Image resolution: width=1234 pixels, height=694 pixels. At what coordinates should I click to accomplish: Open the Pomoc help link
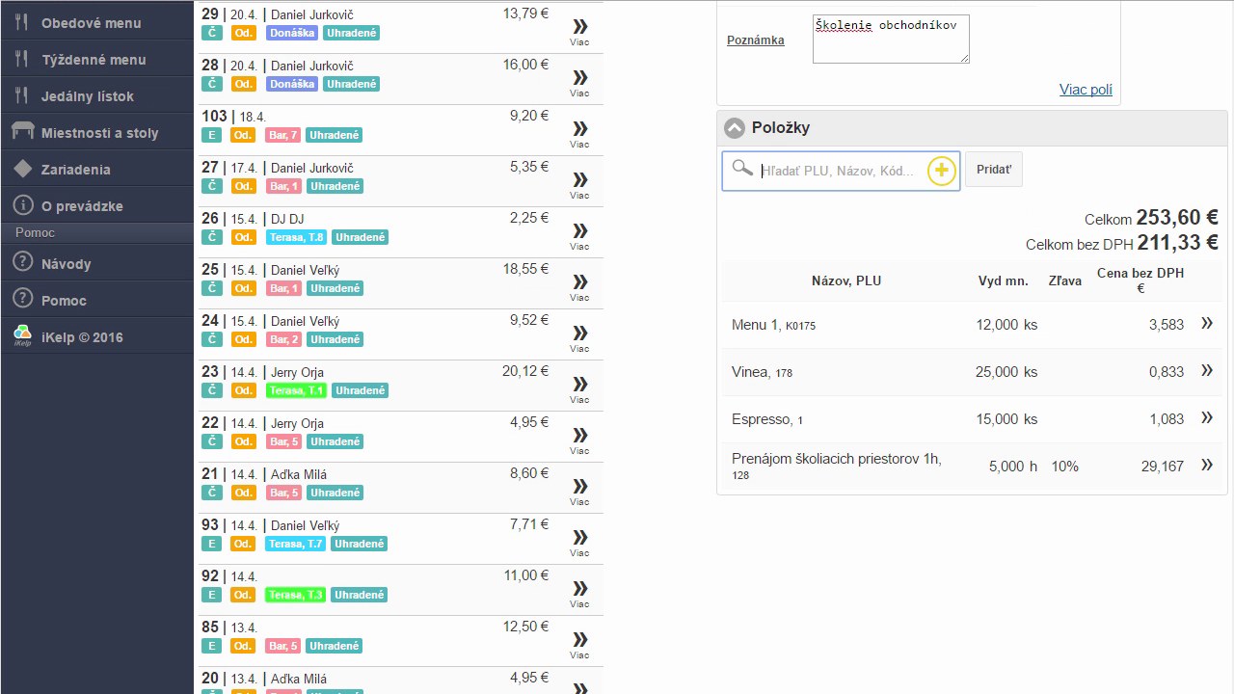[x=64, y=301]
